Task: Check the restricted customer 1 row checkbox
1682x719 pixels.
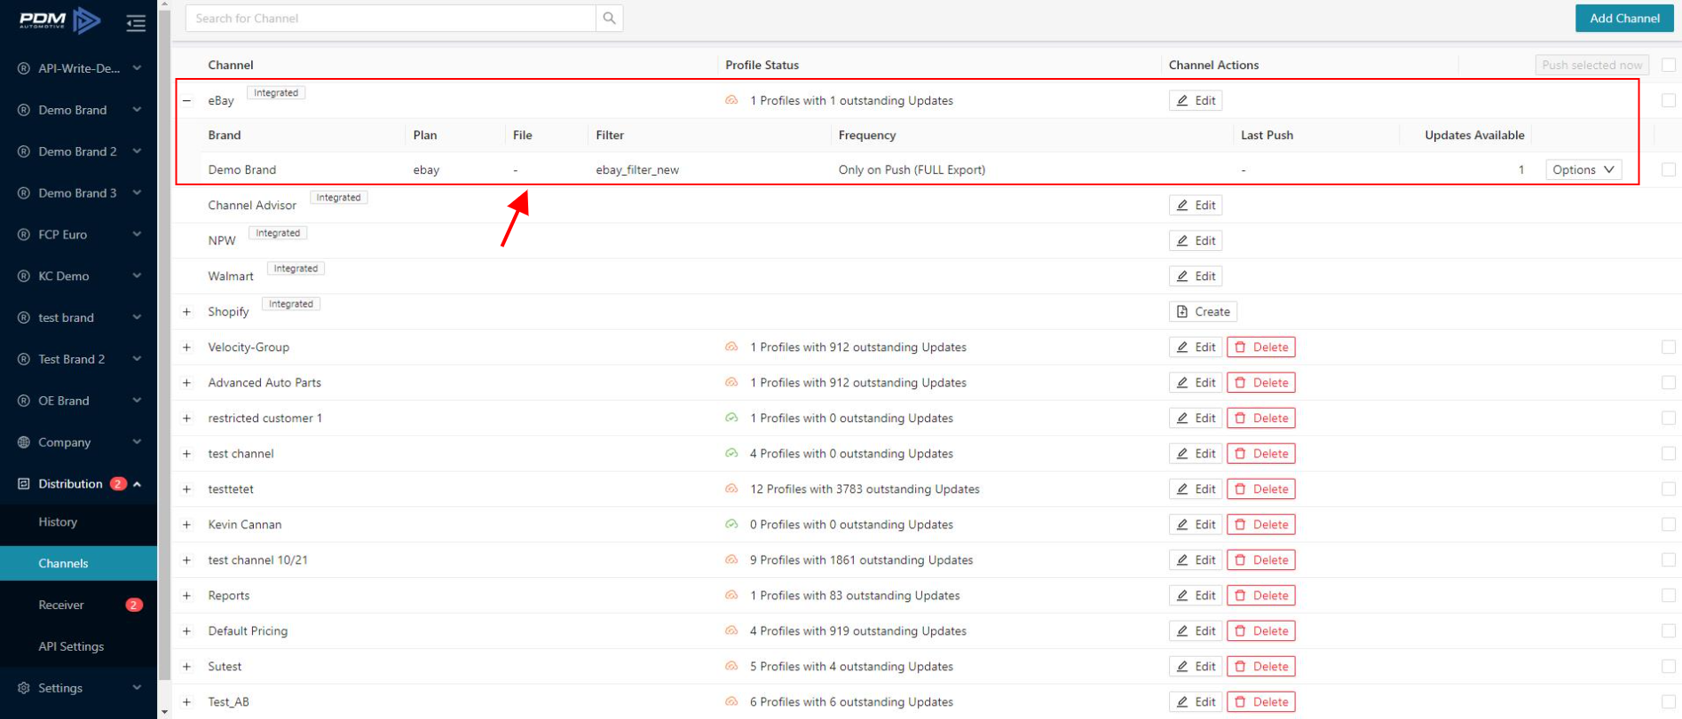Action: [1669, 418]
